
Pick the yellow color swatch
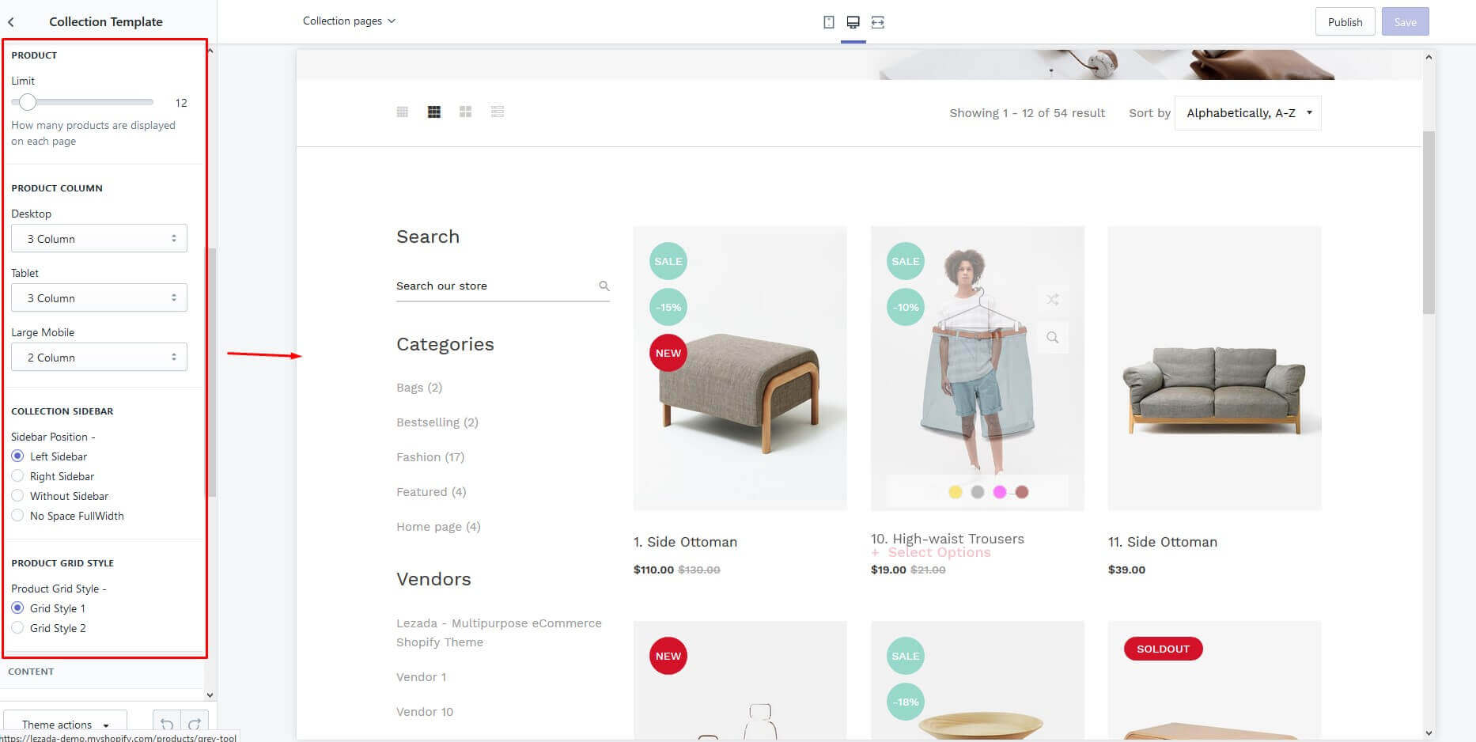click(x=956, y=492)
